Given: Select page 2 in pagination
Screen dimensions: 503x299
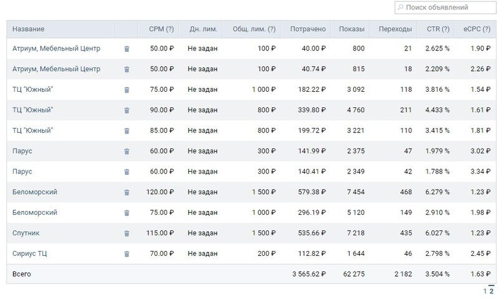Looking at the screenshot, I should pos(491,292).
